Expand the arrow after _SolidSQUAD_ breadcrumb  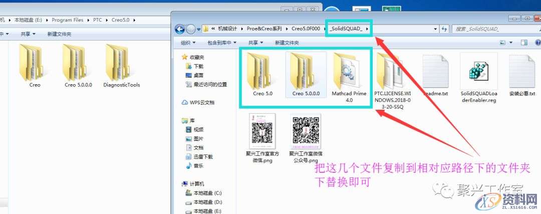pyautogui.click(x=368, y=29)
